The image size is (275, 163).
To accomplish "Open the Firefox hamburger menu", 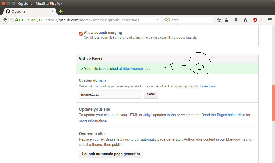I will coord(269,20).
